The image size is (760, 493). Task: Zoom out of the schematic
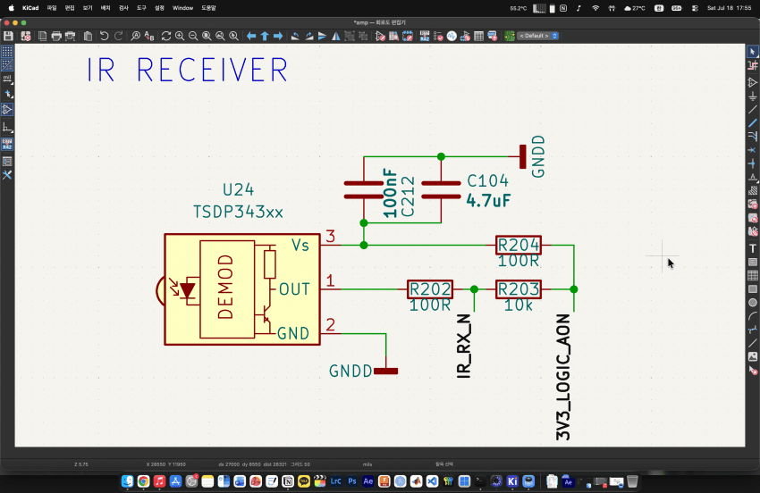click(193, 36)
